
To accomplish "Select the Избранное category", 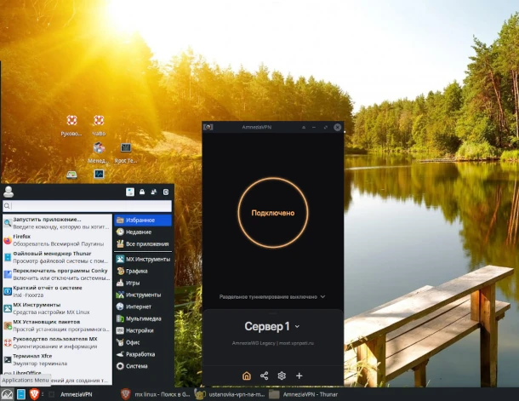I will pyautogui.click(x=143, y=221).
